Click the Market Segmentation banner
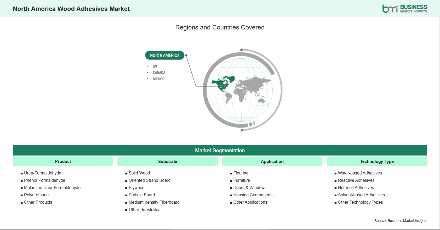The width and height of the screenshot is (440, 230). (x=220, y=150)
